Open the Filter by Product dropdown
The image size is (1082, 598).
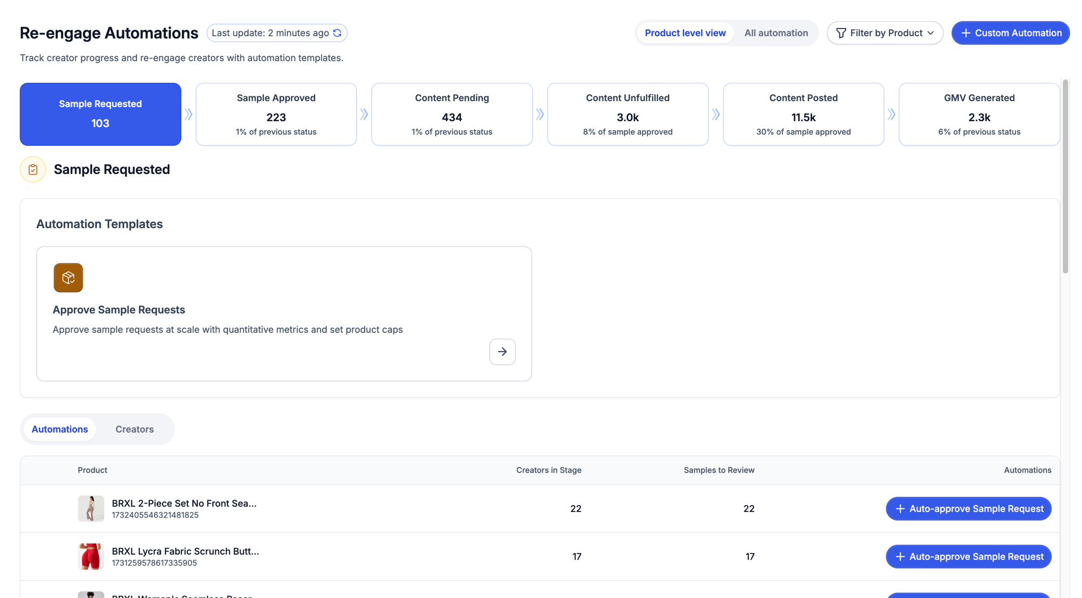(885, 33)
